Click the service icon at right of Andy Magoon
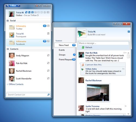136x122 pixels. (x=48, y=55)
